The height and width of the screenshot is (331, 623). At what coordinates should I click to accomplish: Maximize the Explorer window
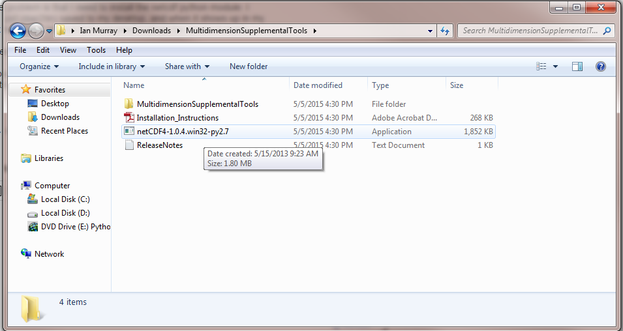pyautogui.click(x=577, y=7)
